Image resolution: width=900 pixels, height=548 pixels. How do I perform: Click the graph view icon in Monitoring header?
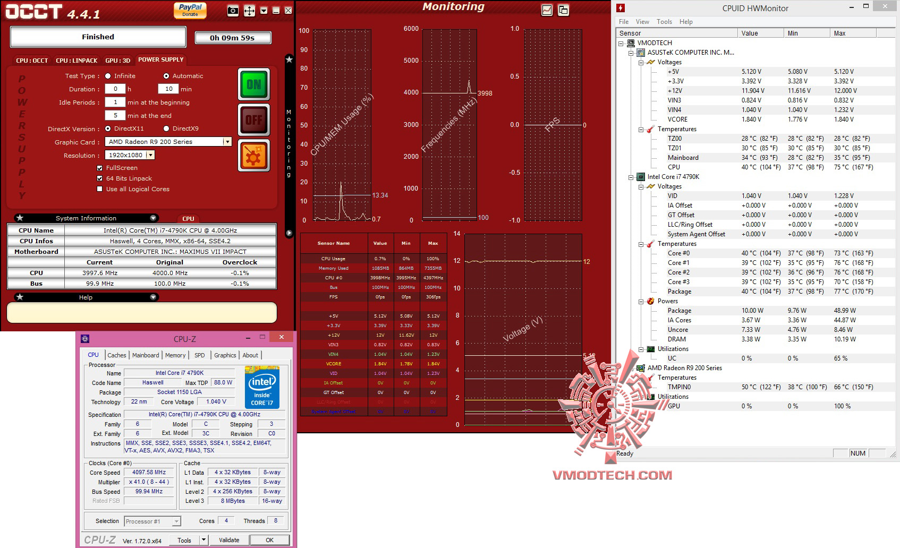pyautogui.click(x=547, y=10)
